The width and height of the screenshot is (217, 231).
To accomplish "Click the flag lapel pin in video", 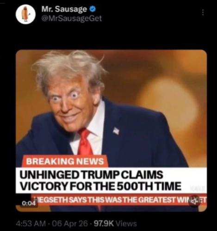I will click(116, 131).
